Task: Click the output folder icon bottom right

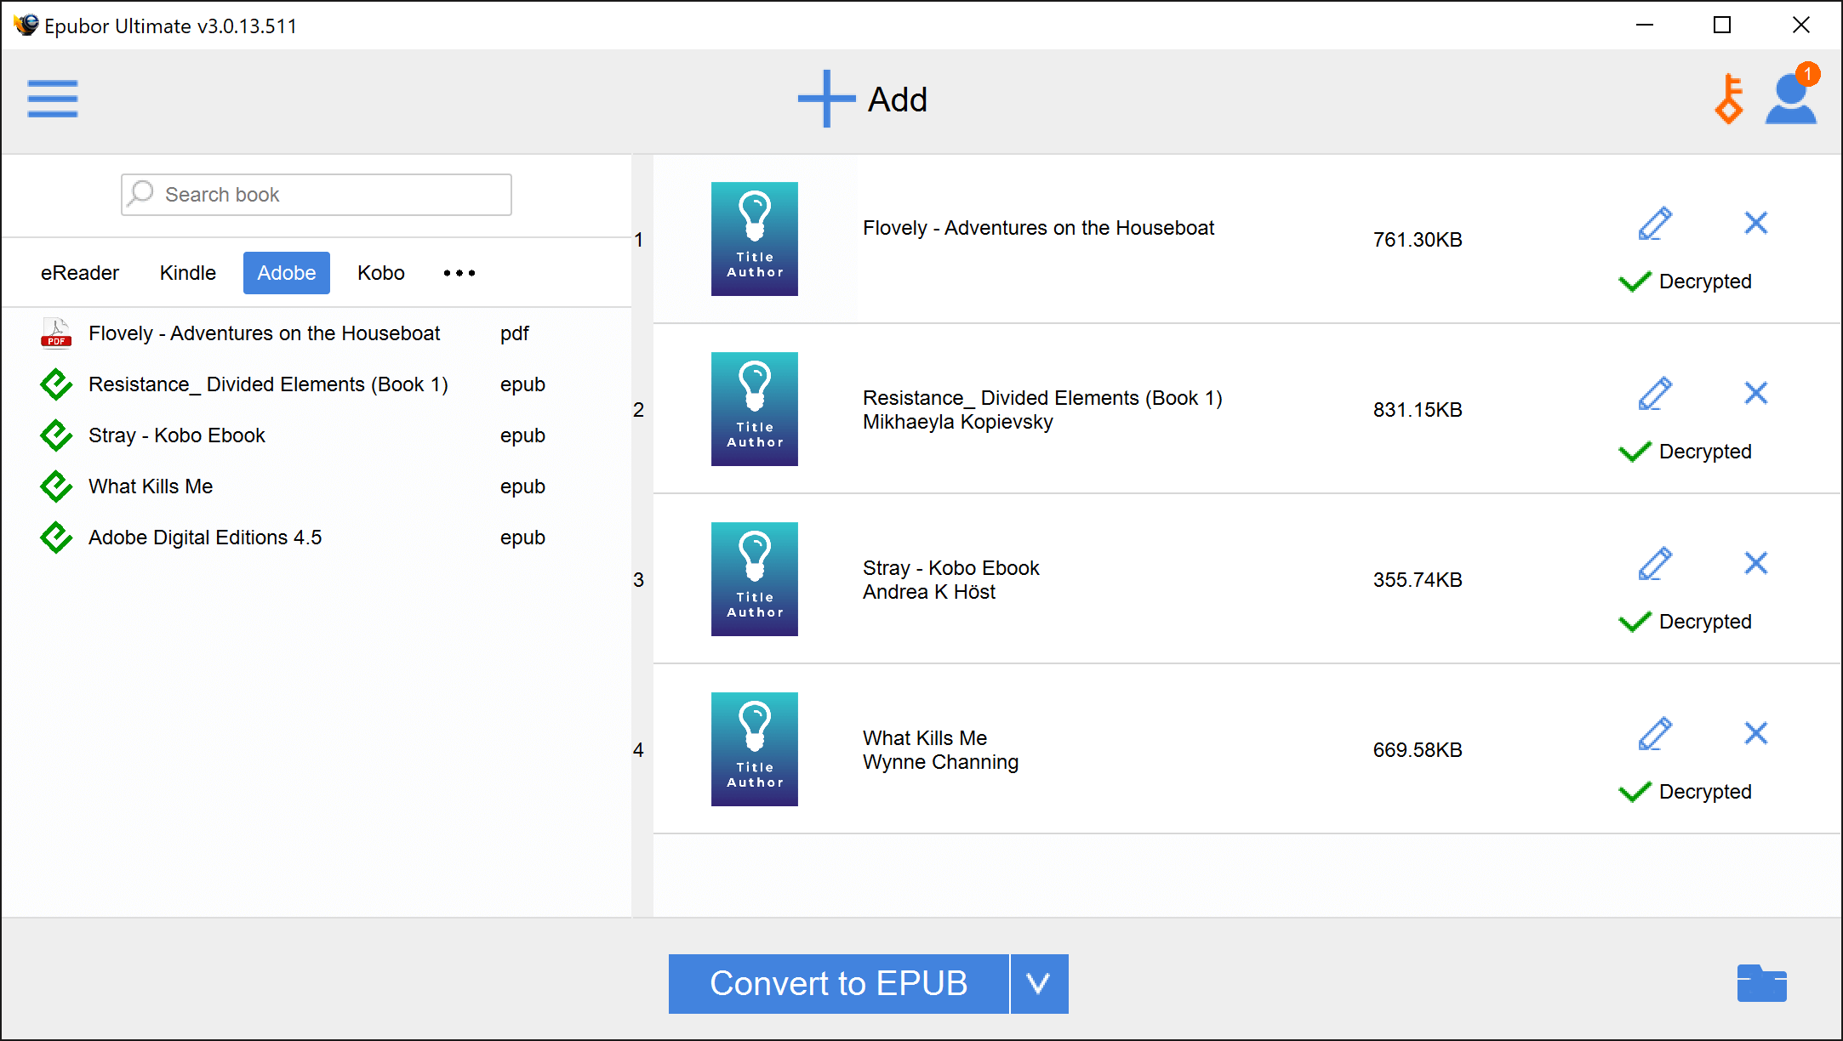Action: tap(1763, 983)
